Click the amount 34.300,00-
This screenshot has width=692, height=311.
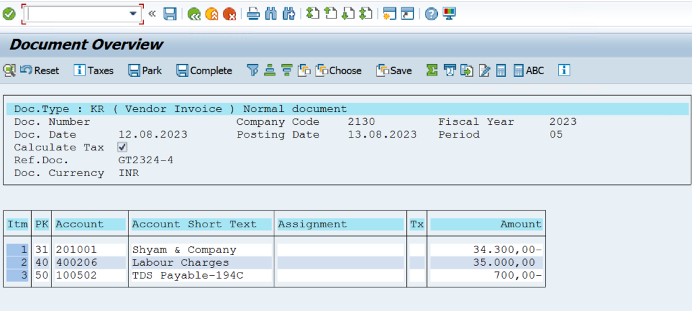(x=507, y=250)
